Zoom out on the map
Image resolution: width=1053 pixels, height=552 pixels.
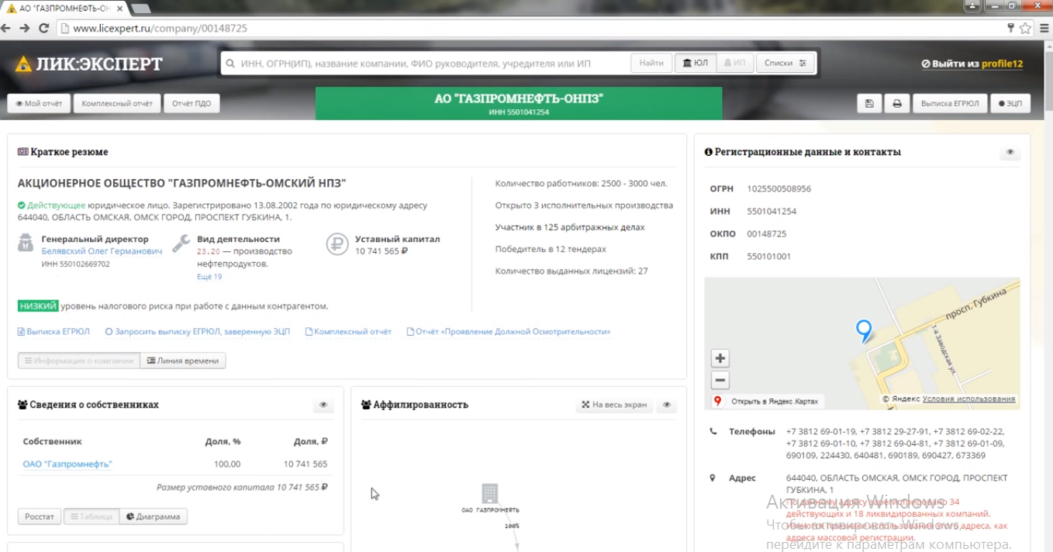[720, 381]
